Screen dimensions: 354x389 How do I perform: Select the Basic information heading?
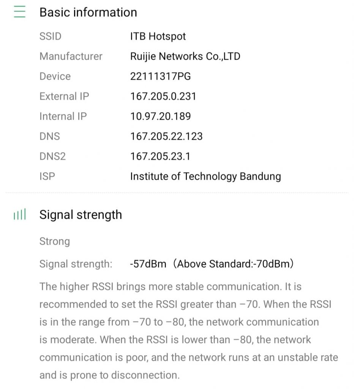point(88,12)
